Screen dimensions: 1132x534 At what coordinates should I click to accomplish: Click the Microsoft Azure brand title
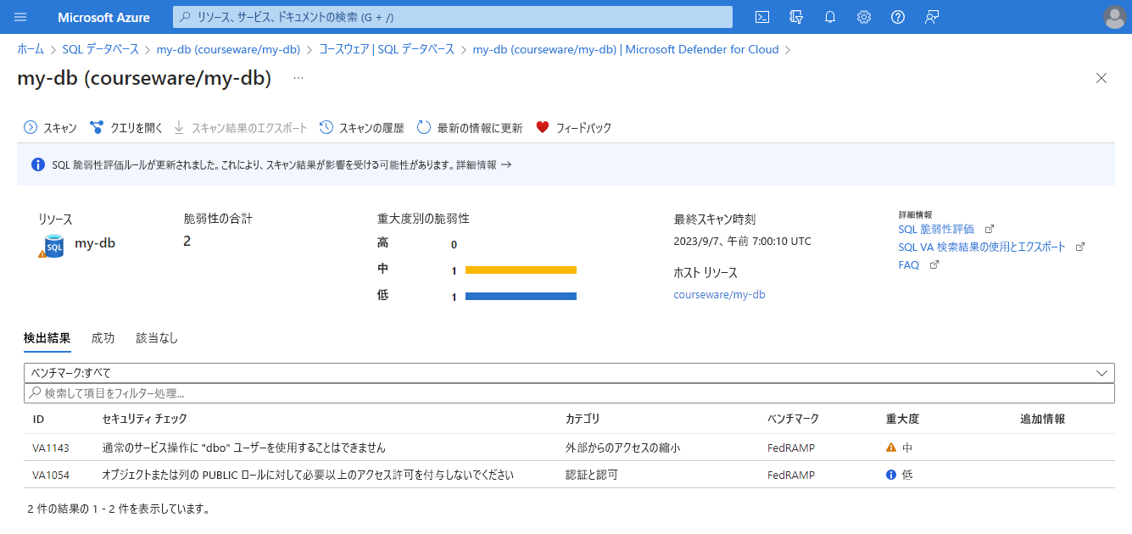click(103, 17)
